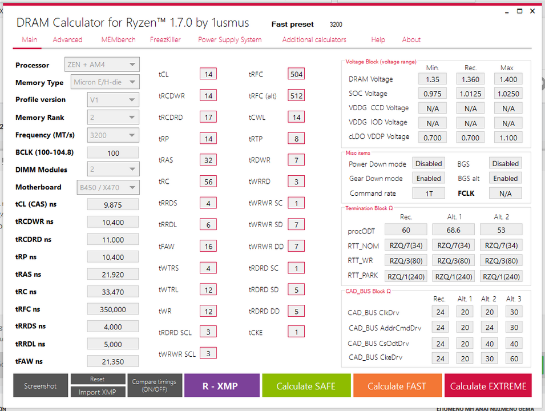Minimize the DRAM Calculator window
Image resolution: width=545 pixels, height=411 pixels.
(506, 11)
